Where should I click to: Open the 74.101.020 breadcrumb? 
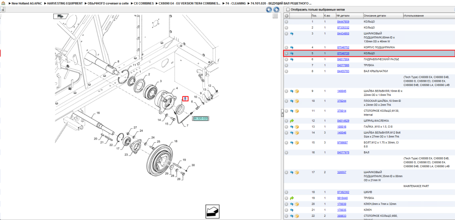click(281, 4)
